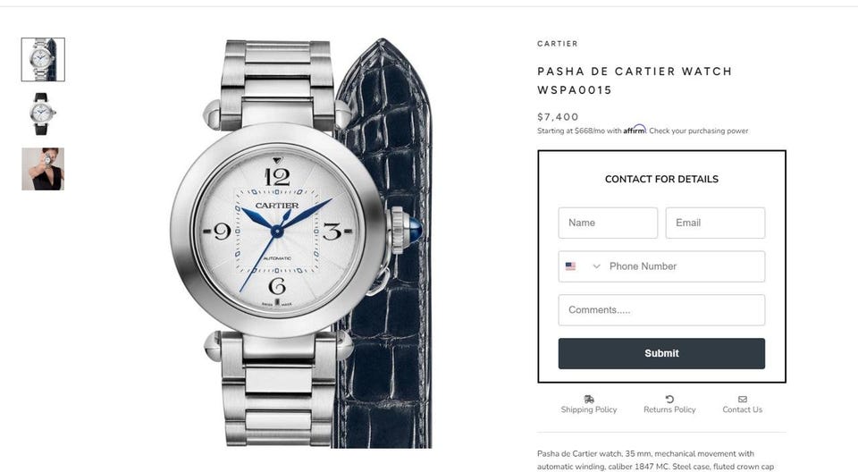Click the Email input field
The image size is (858, 472).
[x=715, y=223]
